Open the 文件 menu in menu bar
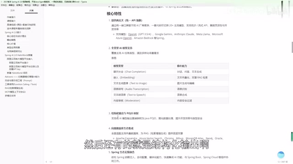This screenshot has height=164, width=293. tap(4, 5)
